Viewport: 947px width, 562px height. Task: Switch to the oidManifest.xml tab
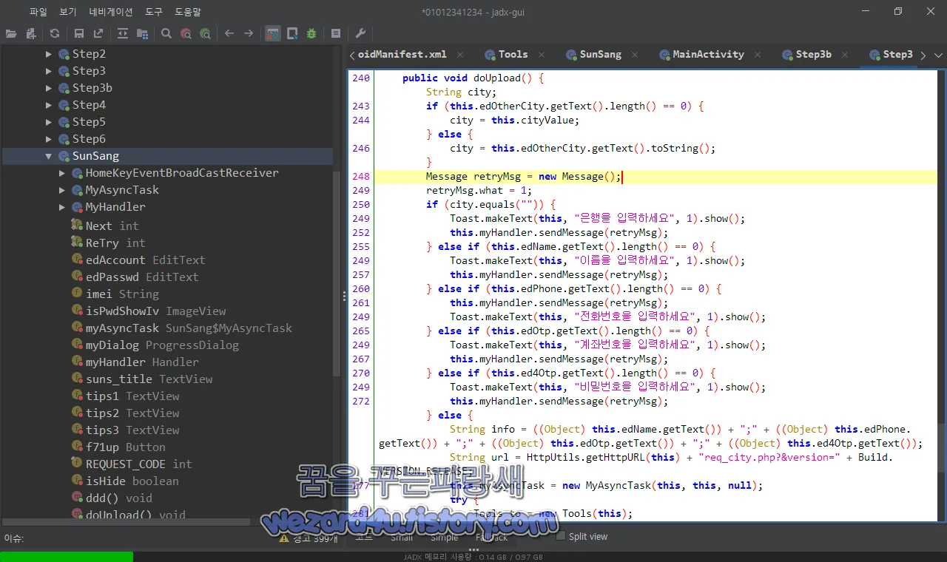402,54
